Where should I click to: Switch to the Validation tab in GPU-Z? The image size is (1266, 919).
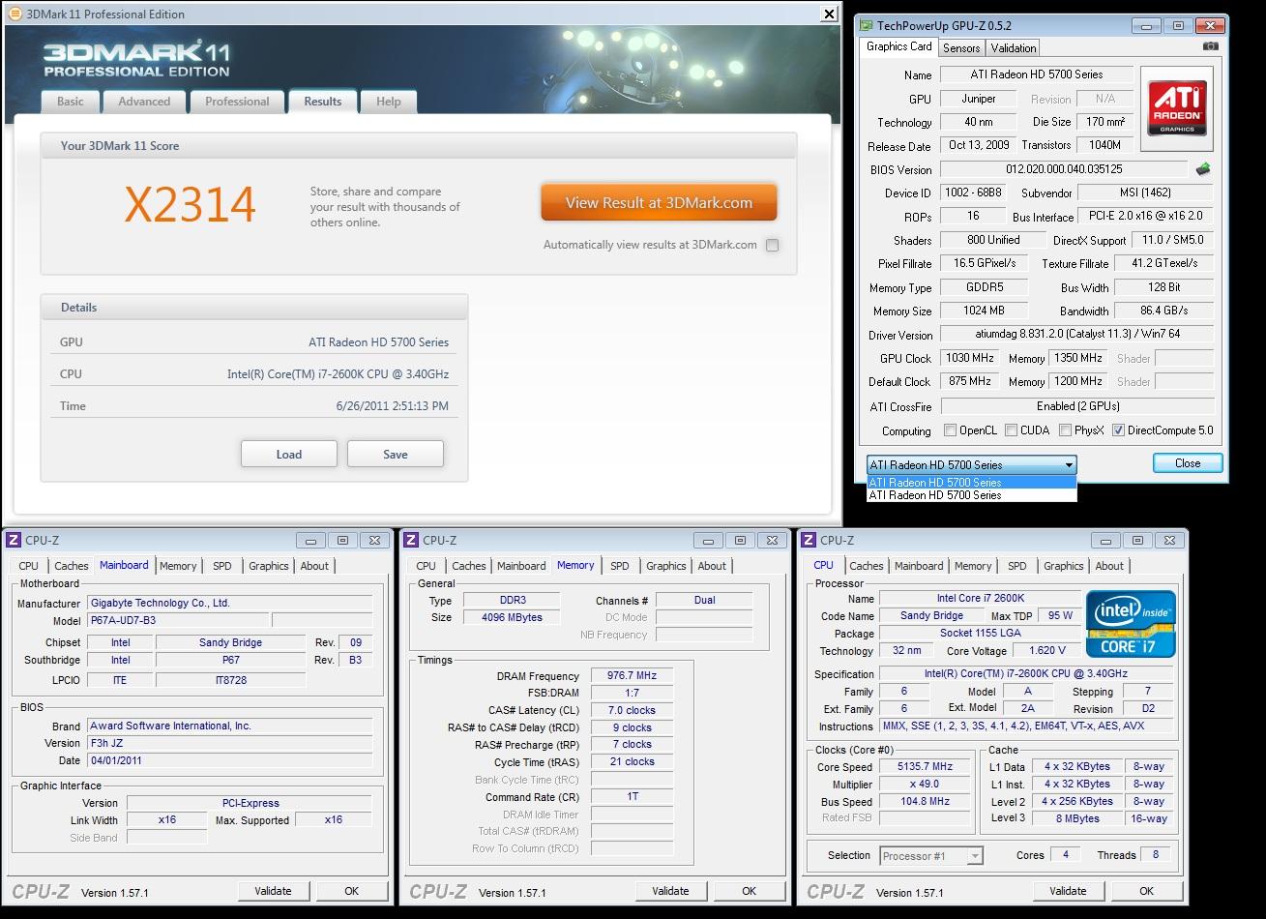click(x=1014, y=47)
